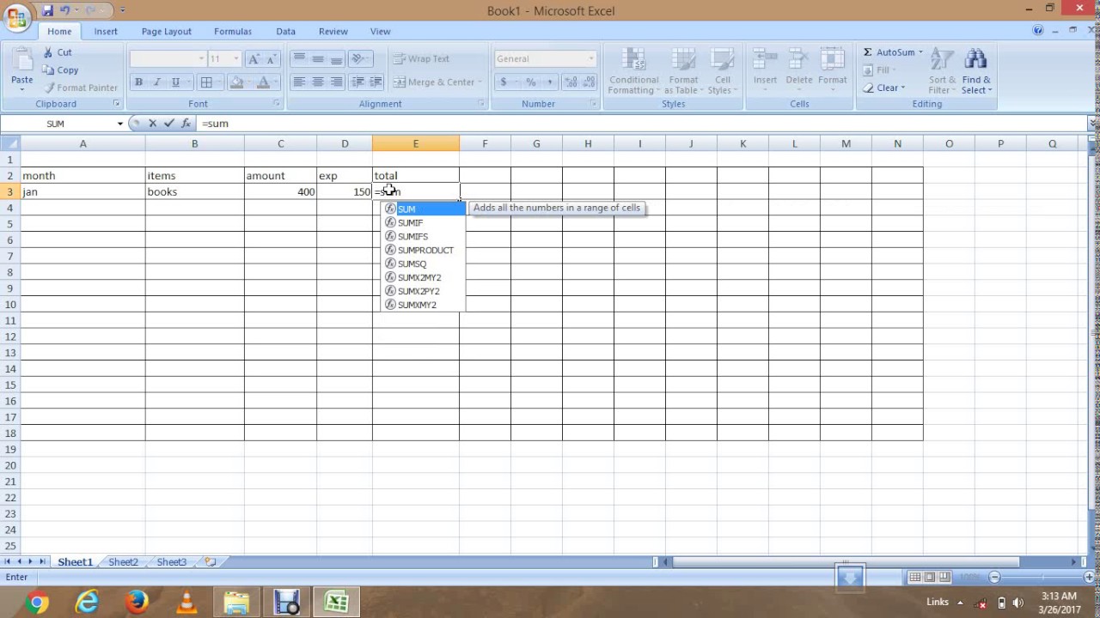The image size is (1100, 618).
Task: Click the Undo icon in Quick Access Toolbar
Action: point(64,10)
